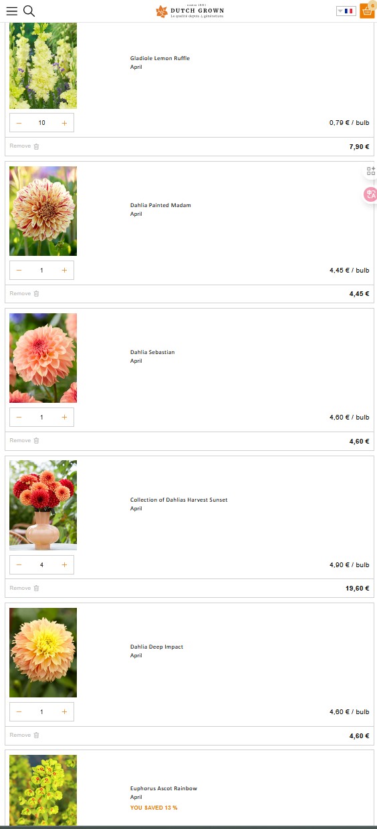Open the French flag language dropdown
The width and height of the screenshot is (377, 829).
coord(346,11)
